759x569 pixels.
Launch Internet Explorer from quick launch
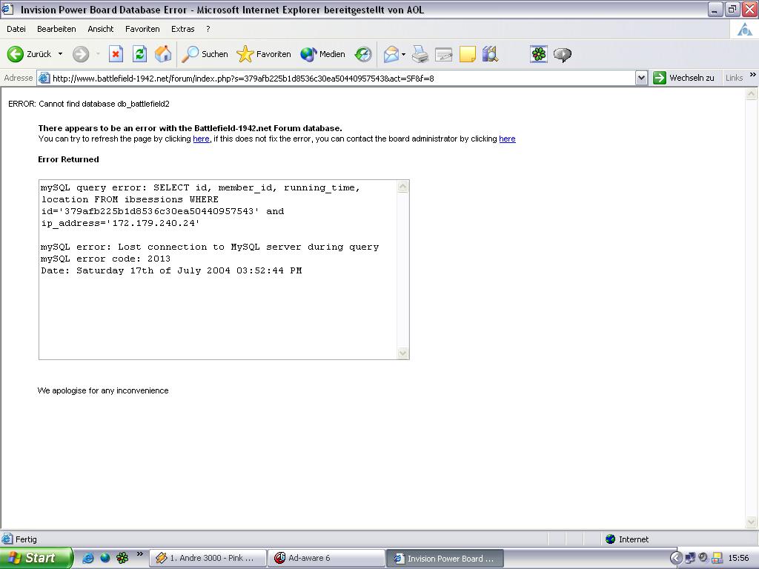(x=88, y=558)
